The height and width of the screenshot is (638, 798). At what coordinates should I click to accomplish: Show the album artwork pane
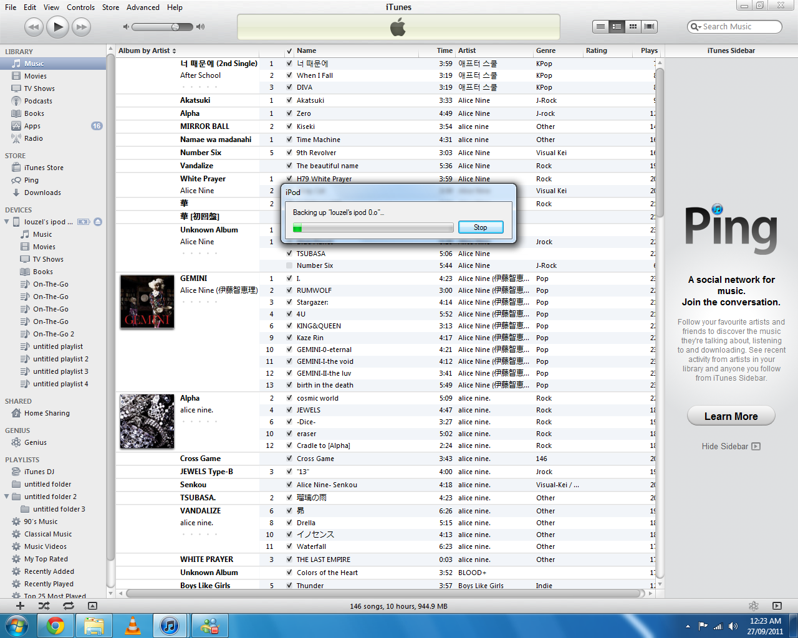tap(92, 606)
